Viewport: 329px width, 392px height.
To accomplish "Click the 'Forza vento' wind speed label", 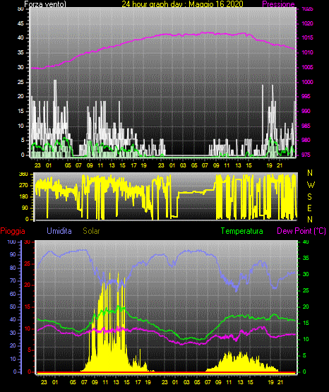I will 44,4.
